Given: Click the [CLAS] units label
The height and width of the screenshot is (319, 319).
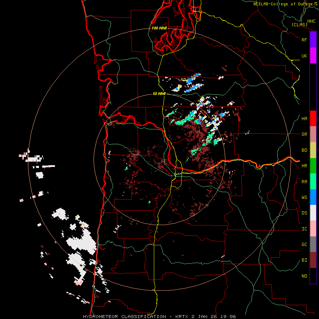Looking at the screenshot, I should point(300,24).
